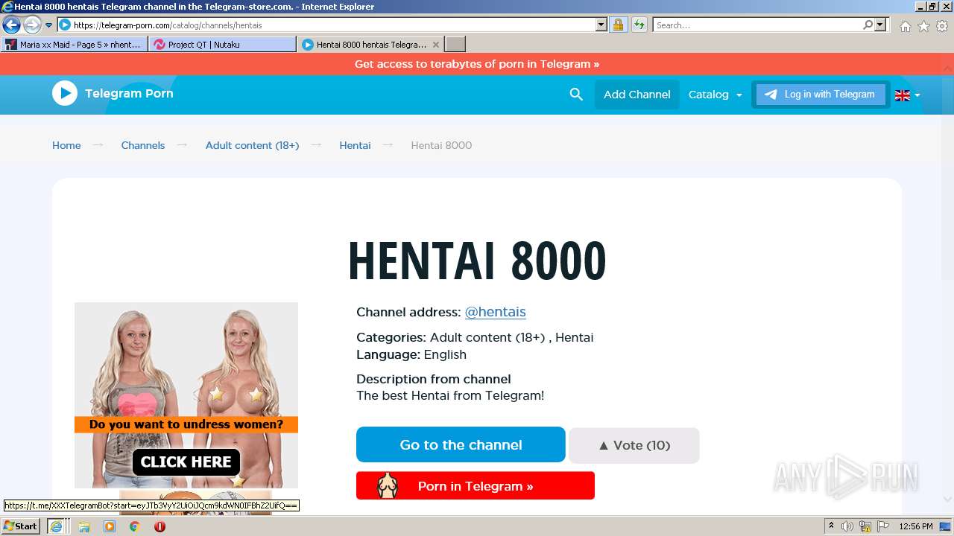Click the Action Center flag icon

click(883, 526)
